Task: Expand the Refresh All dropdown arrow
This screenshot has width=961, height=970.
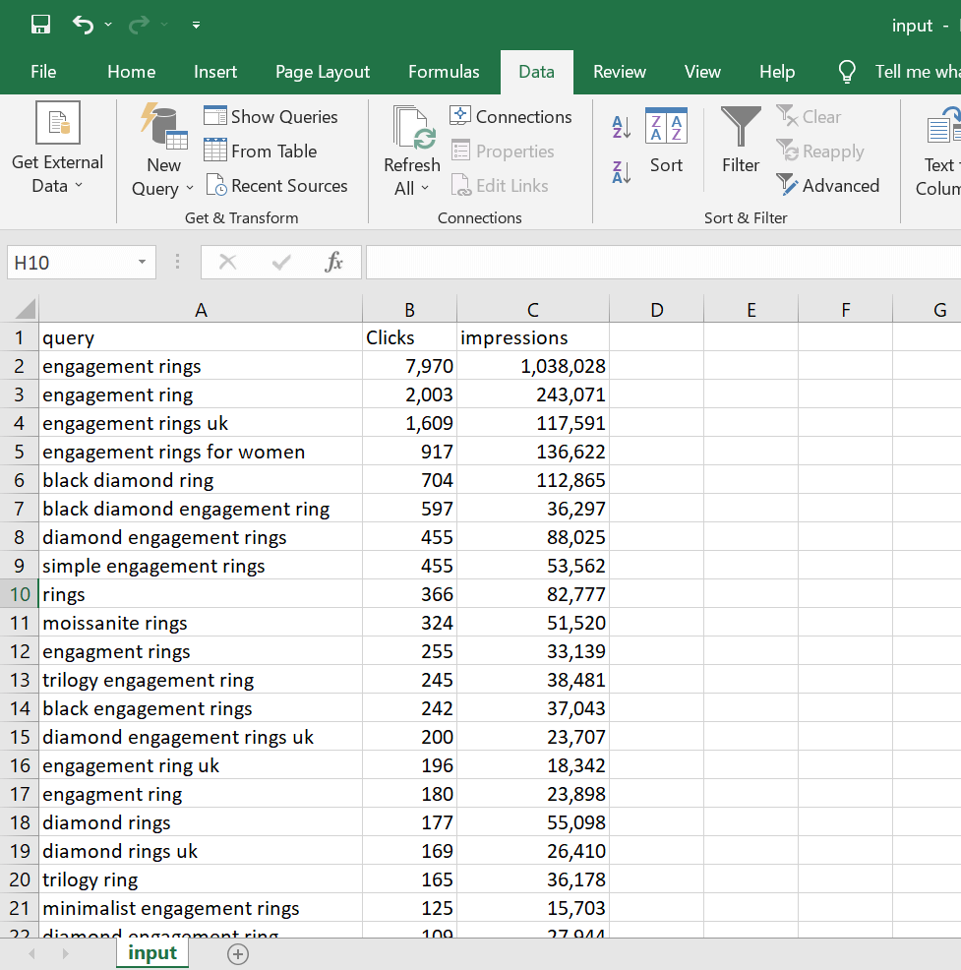Action: tap(425, 188)
